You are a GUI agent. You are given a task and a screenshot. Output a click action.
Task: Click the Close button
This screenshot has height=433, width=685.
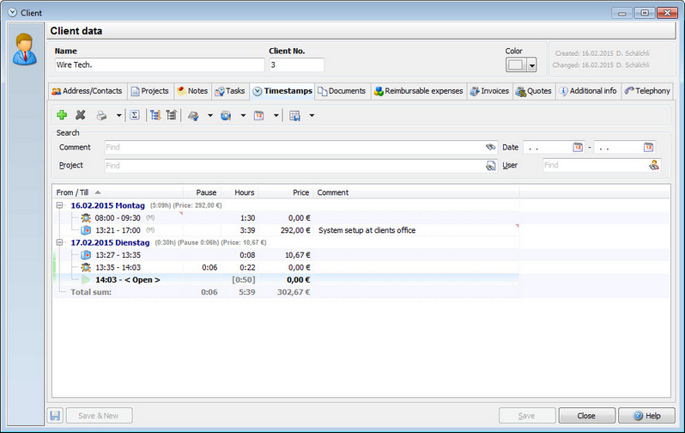pos(586,416)
